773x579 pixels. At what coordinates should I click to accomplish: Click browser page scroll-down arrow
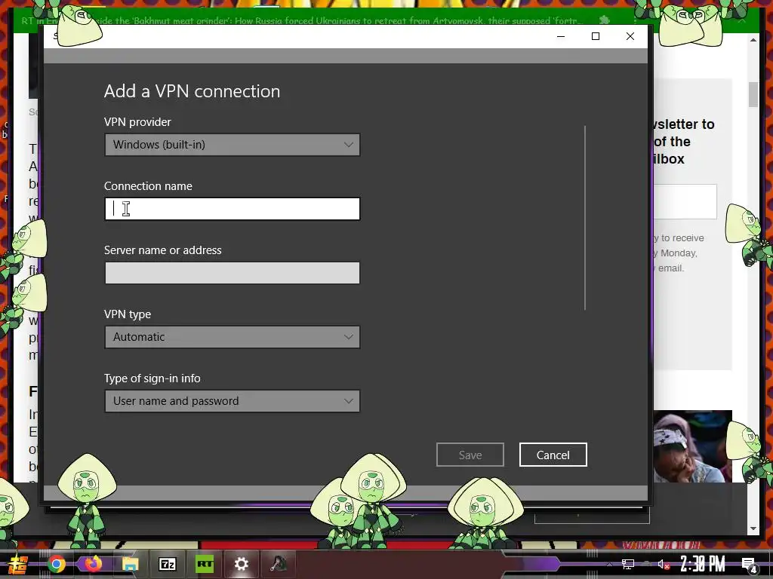[753, 528]
